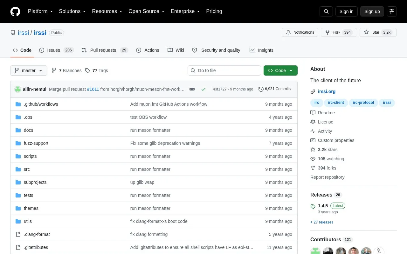Expand the Solutions menu
Image resolution: width=407 pixels, height=254 pixels.
72,11
